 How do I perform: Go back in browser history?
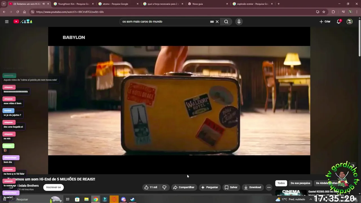[x=4, y=12]
